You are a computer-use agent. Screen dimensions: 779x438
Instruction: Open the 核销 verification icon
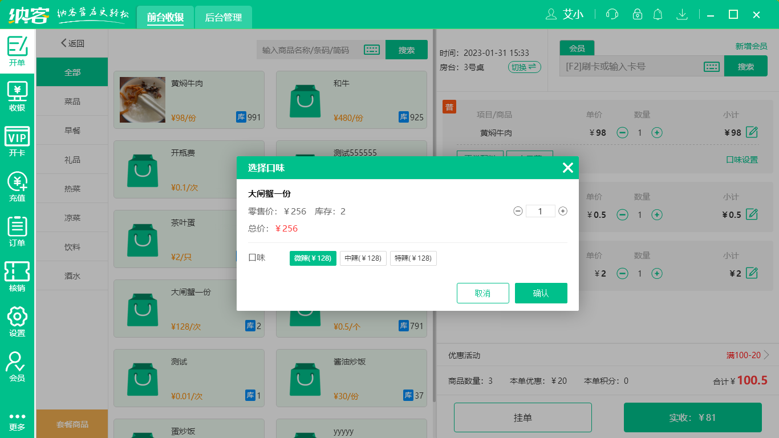click(17, 276)
